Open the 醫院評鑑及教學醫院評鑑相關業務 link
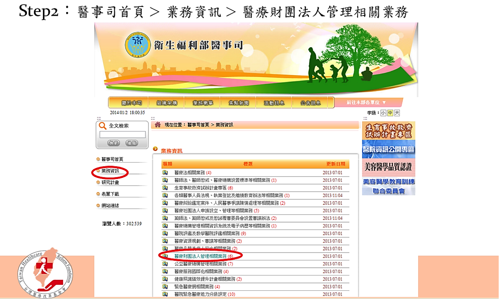 click(210, 233)
